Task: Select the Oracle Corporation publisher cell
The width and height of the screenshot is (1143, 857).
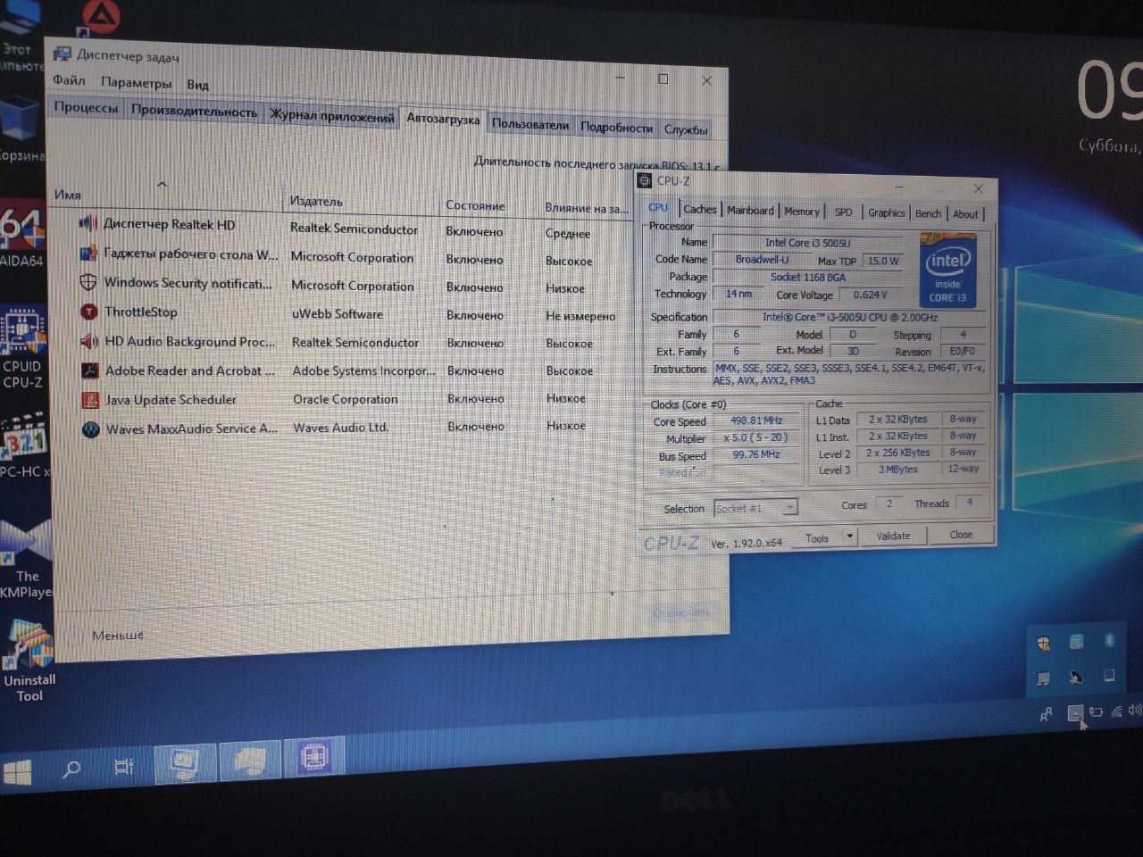Action: click(346, 399)
